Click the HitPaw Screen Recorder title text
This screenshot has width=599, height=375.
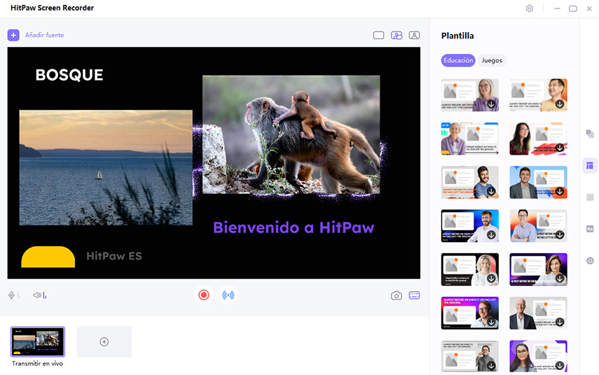53,8
